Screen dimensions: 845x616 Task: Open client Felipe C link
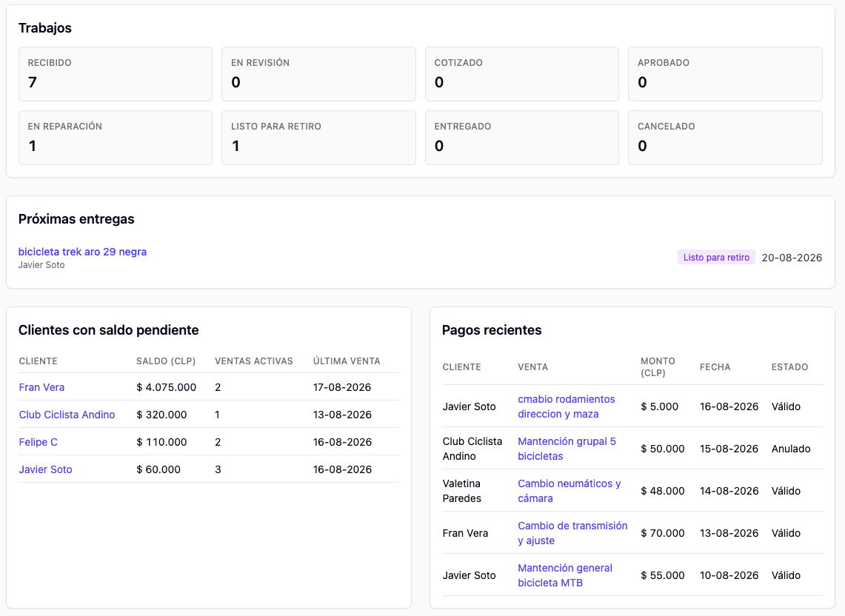[x=39, y=442]
